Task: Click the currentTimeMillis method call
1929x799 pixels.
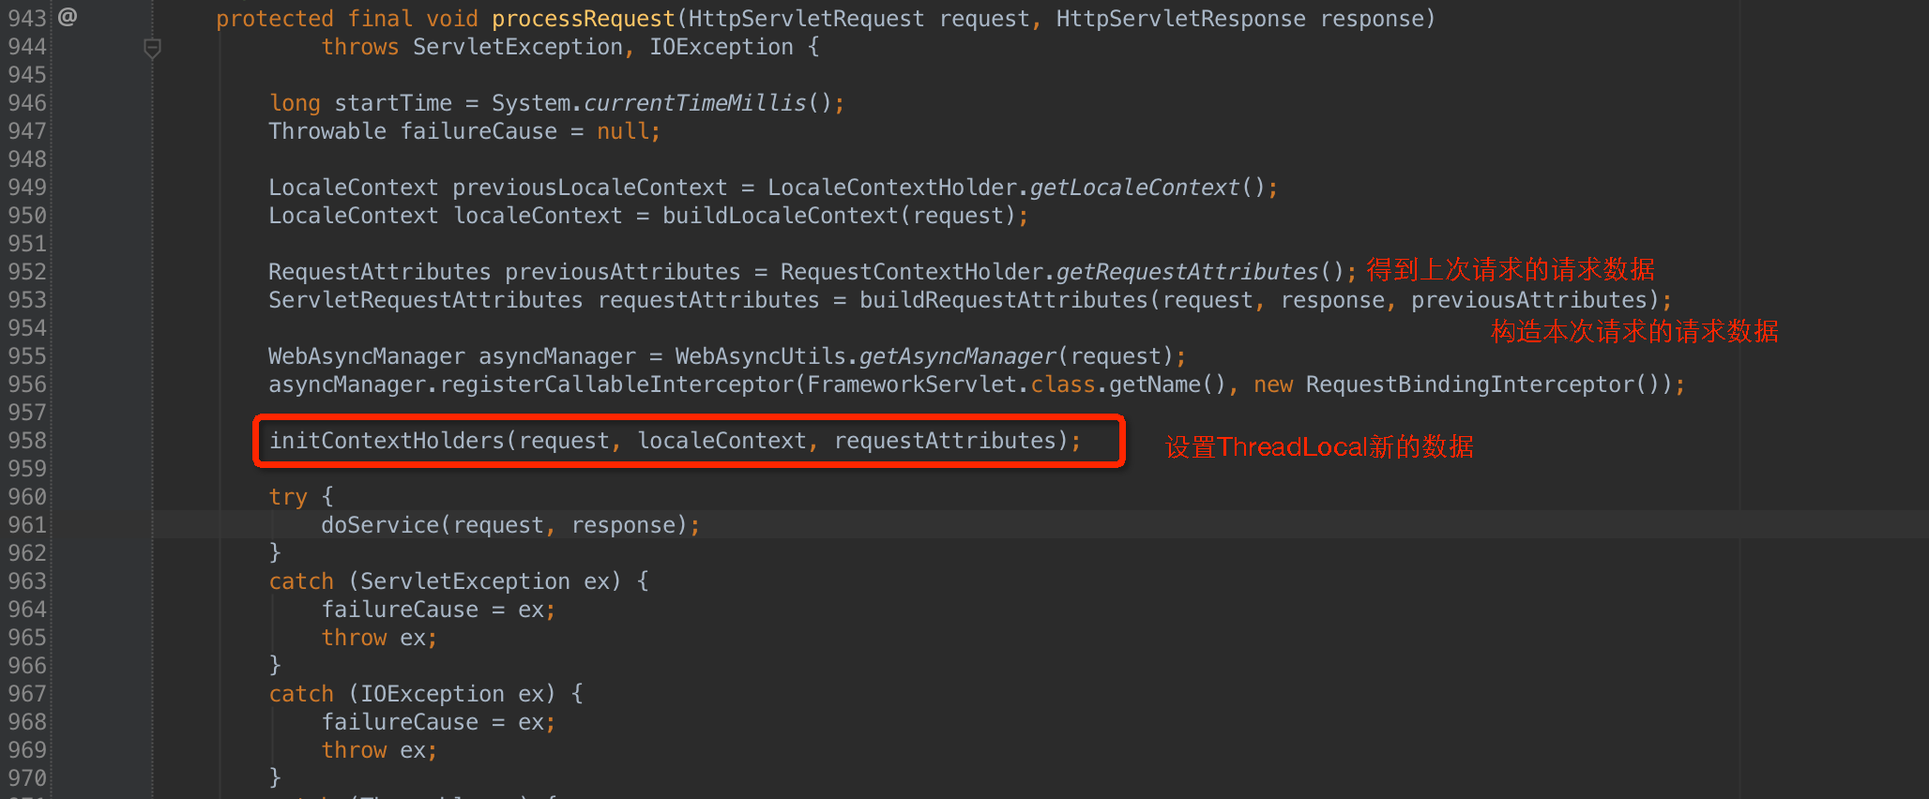Action: [695, 103]
